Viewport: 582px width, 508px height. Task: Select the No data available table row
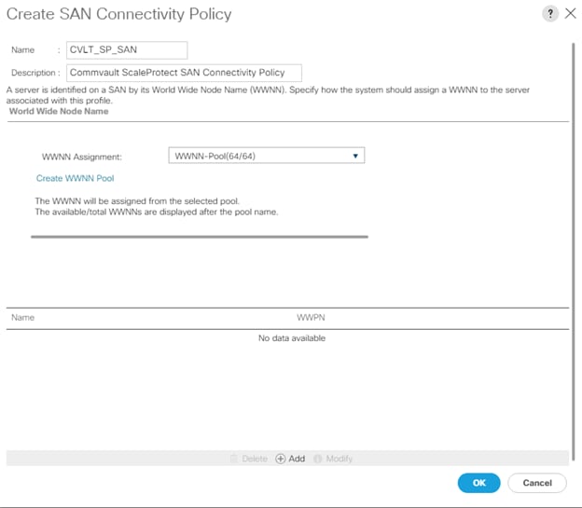(287, 338)
